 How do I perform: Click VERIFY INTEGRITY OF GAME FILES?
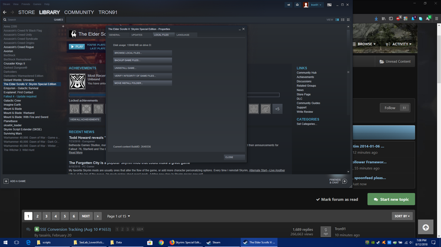coord(142,76)
